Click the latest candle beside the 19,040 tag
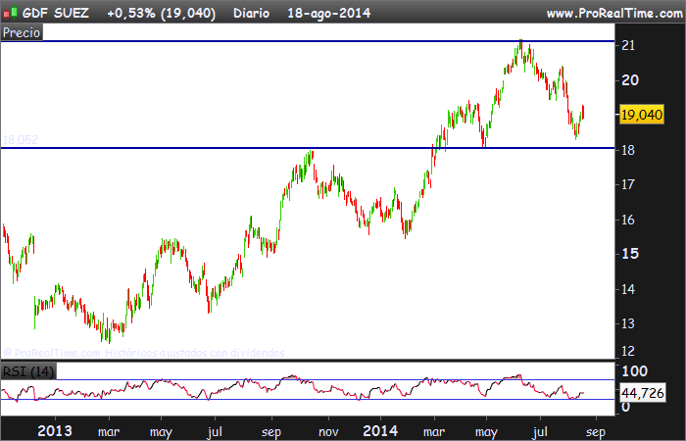686x441 pixels. point(583,112)
